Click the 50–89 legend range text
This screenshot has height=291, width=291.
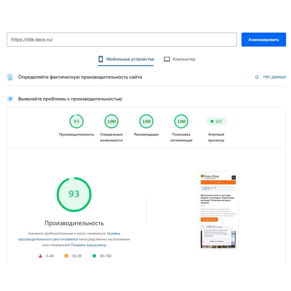point(77,256)
